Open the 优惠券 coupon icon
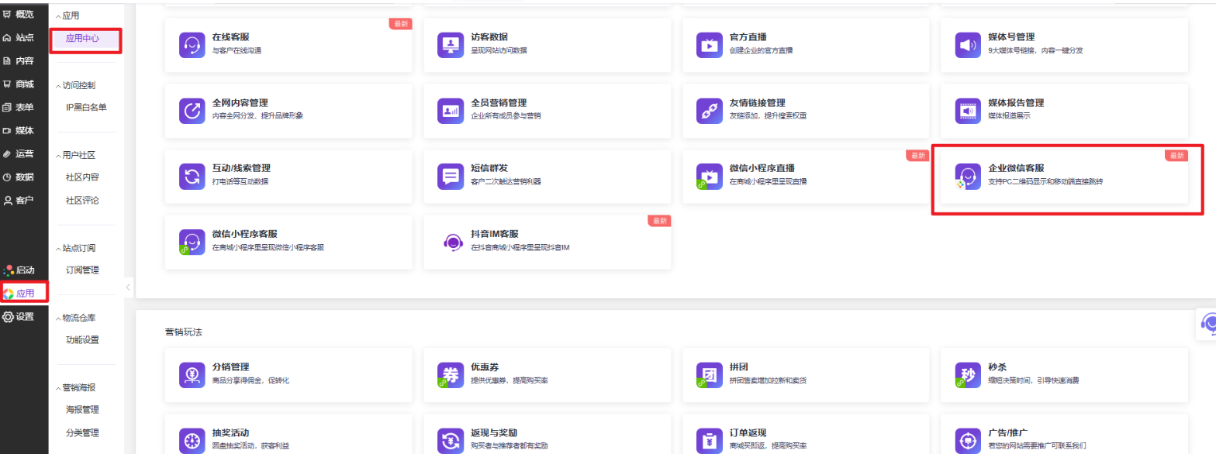 coord(450,375)
